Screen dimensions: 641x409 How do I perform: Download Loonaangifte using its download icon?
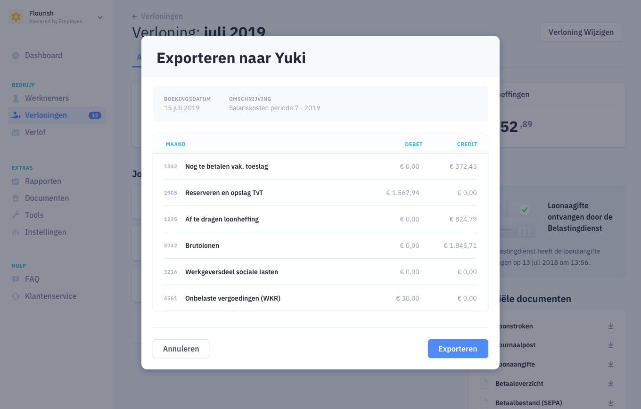(x=611, y=365)
